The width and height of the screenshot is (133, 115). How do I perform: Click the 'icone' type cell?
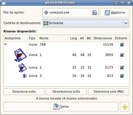33,44
